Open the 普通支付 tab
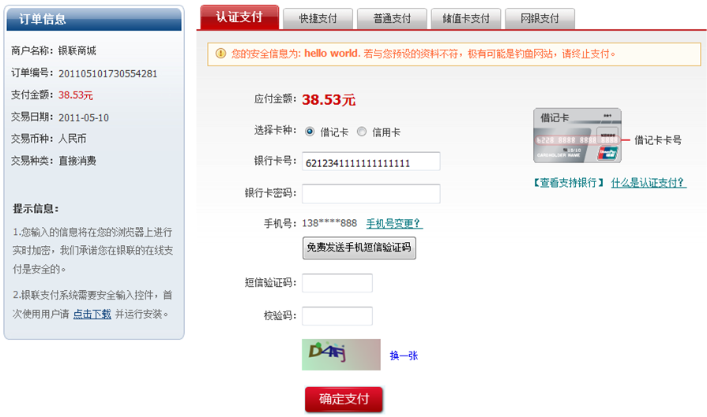Viewport: 707px width, 417px height. pyautogui.click(x=392, y=19)
